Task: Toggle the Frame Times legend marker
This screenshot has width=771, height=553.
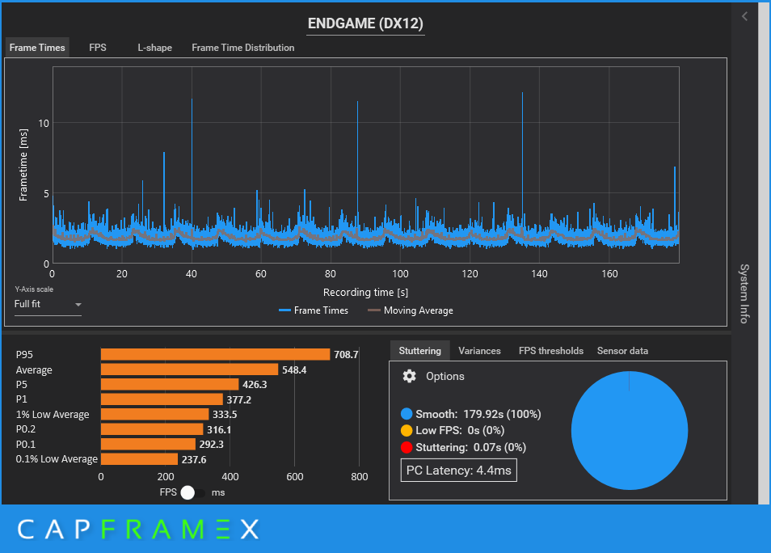Action: pos(284,310)
